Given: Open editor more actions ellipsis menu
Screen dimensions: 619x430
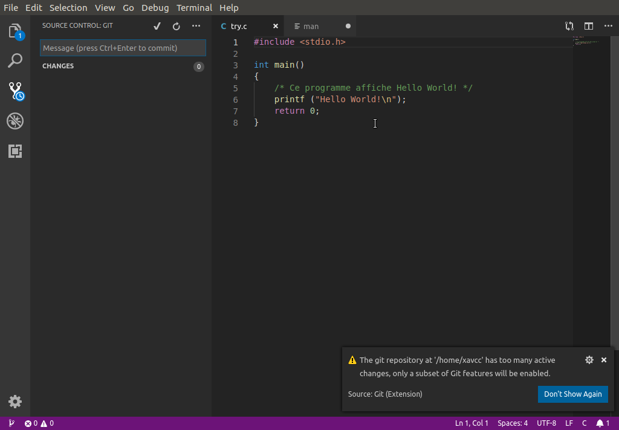Looking at the screenshot, I should point(608,26).
